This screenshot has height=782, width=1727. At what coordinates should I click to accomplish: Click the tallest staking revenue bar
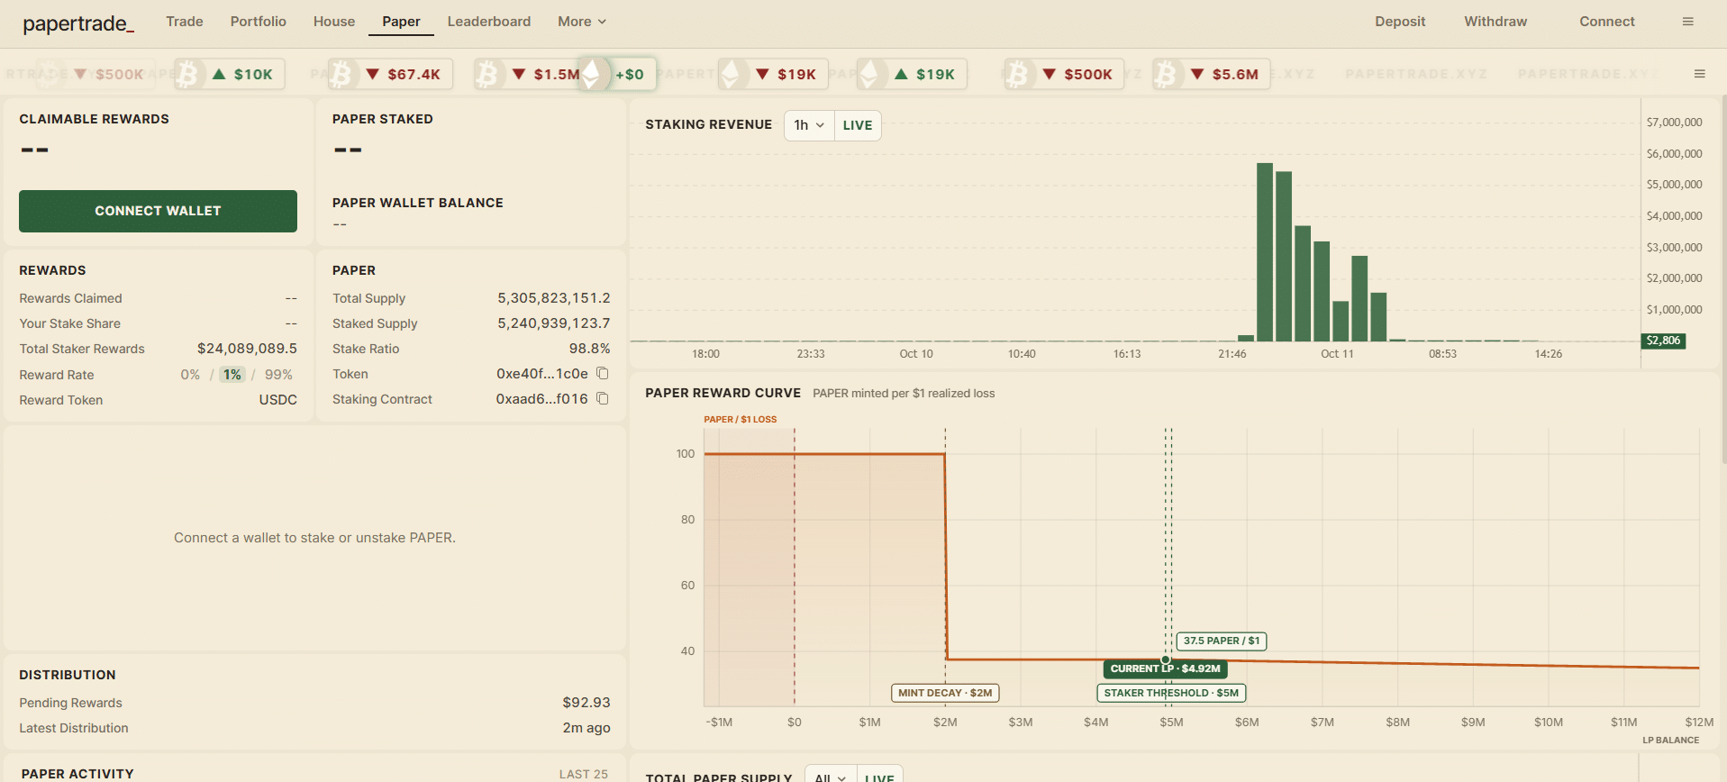pyautogui.click(x=1265, y=252)
